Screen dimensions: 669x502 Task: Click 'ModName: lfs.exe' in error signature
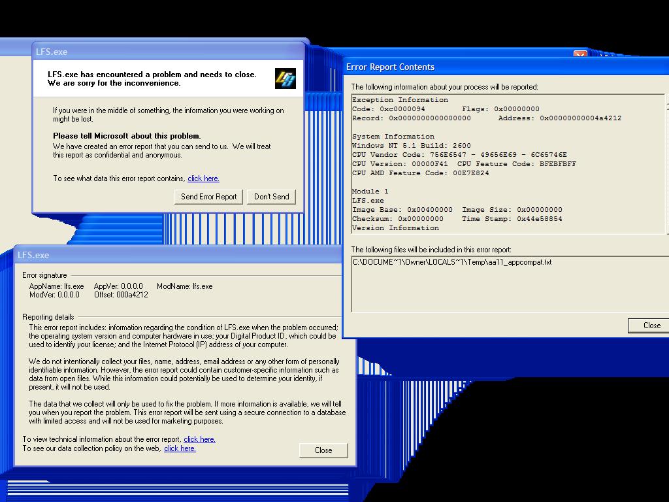coord(185,286)
